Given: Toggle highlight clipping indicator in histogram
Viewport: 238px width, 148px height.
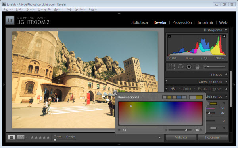Looking at the screenshot, I should click(x=224, y=36).
